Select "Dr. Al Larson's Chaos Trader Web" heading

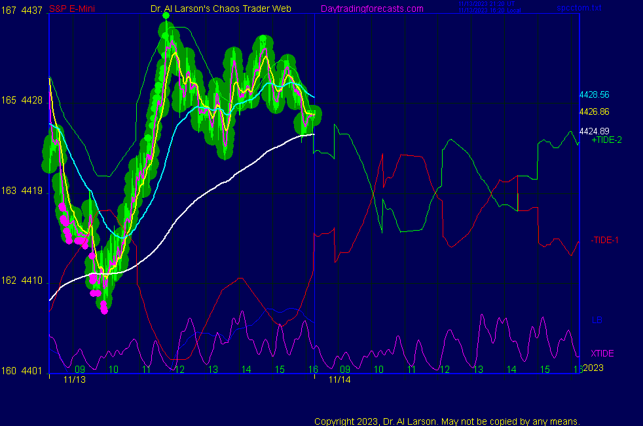click(x=221, y=9)
